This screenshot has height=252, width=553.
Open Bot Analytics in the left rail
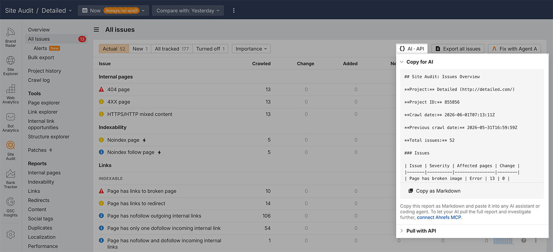[x=11, y=122]
